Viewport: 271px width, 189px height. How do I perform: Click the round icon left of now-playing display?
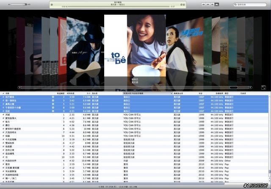[52, 5]
